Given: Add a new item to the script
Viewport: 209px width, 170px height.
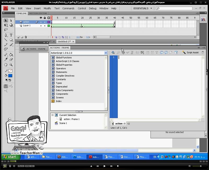Looking at the screenshot, I should [x=113, y=53].
